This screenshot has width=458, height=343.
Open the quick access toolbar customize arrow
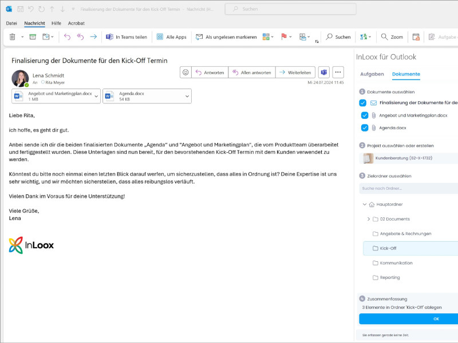click(x=73, y=9)
